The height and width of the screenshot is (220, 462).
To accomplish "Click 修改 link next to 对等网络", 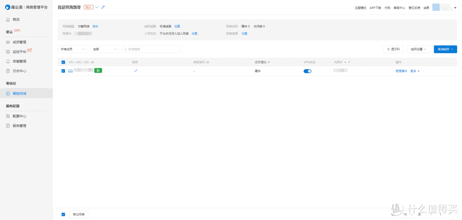I will pyautogui.click(x=95, y=26).
